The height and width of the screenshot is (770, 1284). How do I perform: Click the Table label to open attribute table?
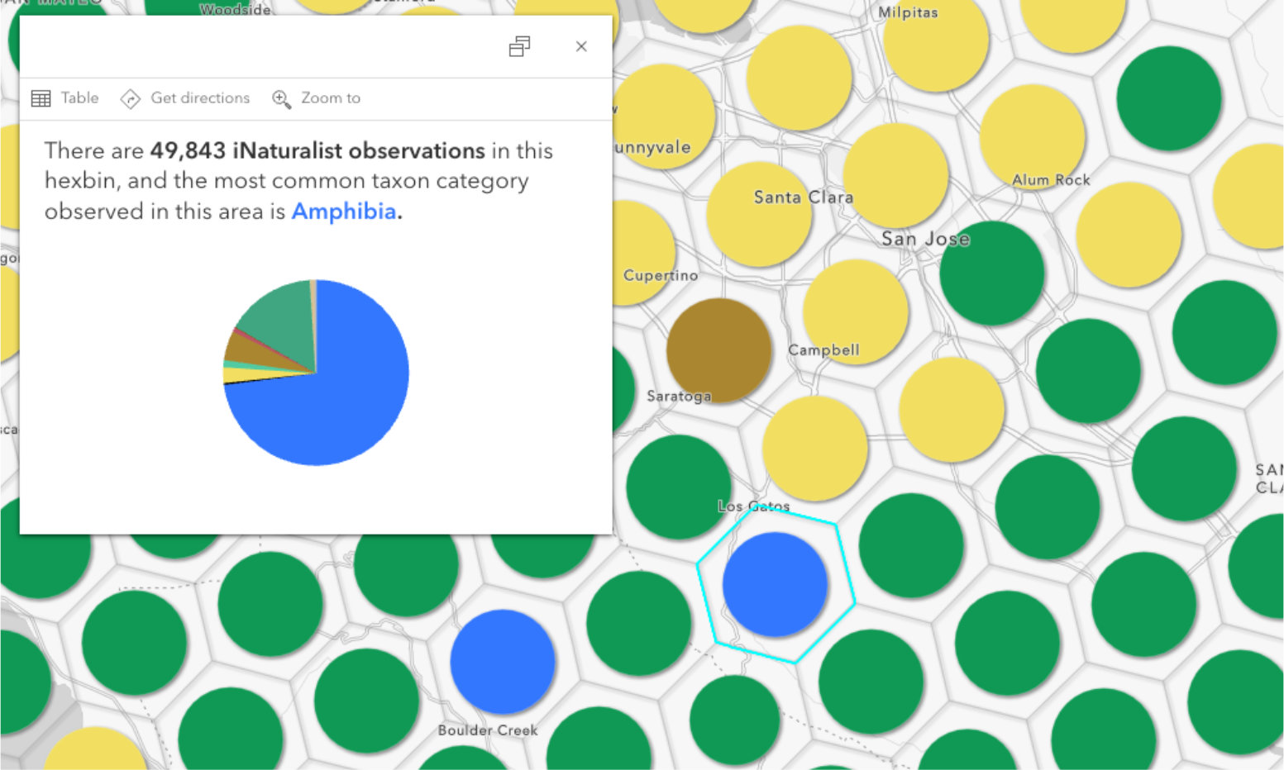[79, 97]
